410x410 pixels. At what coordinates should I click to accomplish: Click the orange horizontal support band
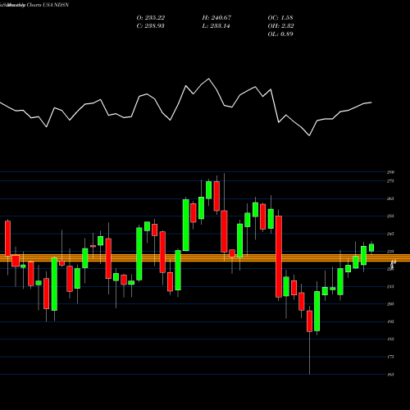coord(205,257)
